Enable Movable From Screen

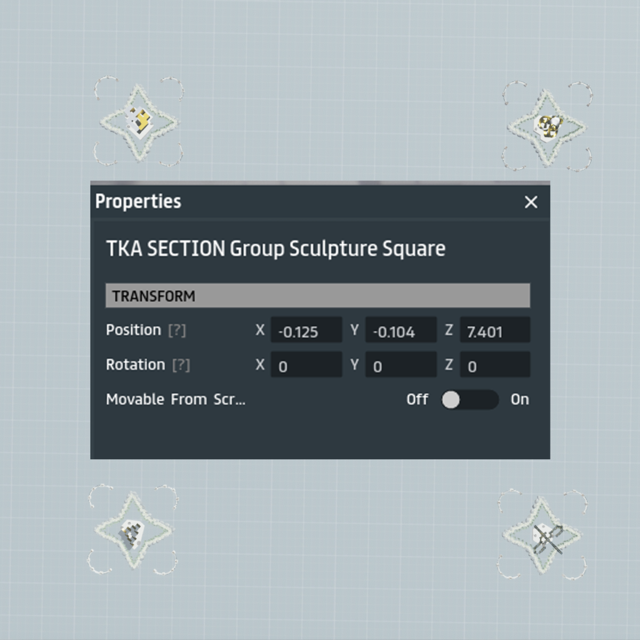pyautogui.click(x=470, y=399)
